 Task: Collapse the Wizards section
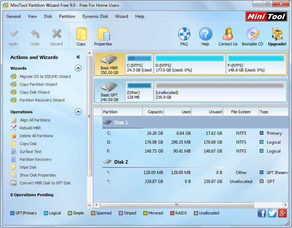[78, 68]
